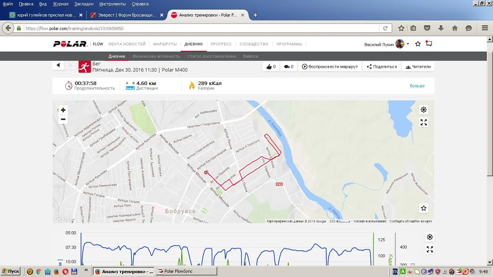Go to previous training with left arrow
Screen dimensions: 493x277
pyautogui.click(x=58, y=65)
